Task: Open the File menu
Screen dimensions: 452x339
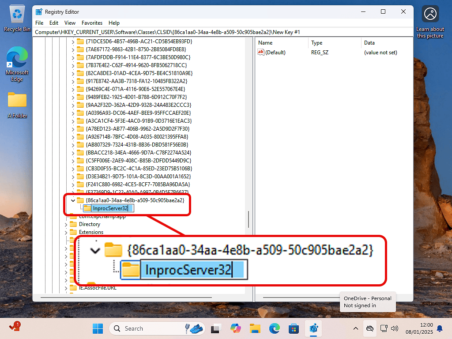Action: [39, 23]
